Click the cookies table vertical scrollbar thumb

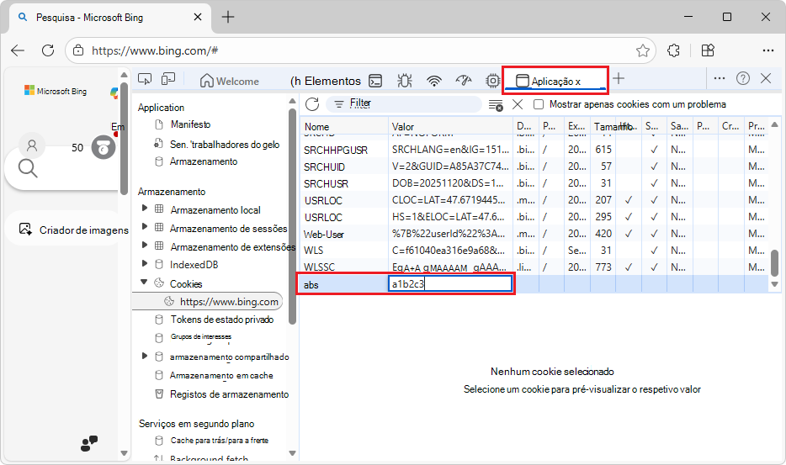(774, 262)
